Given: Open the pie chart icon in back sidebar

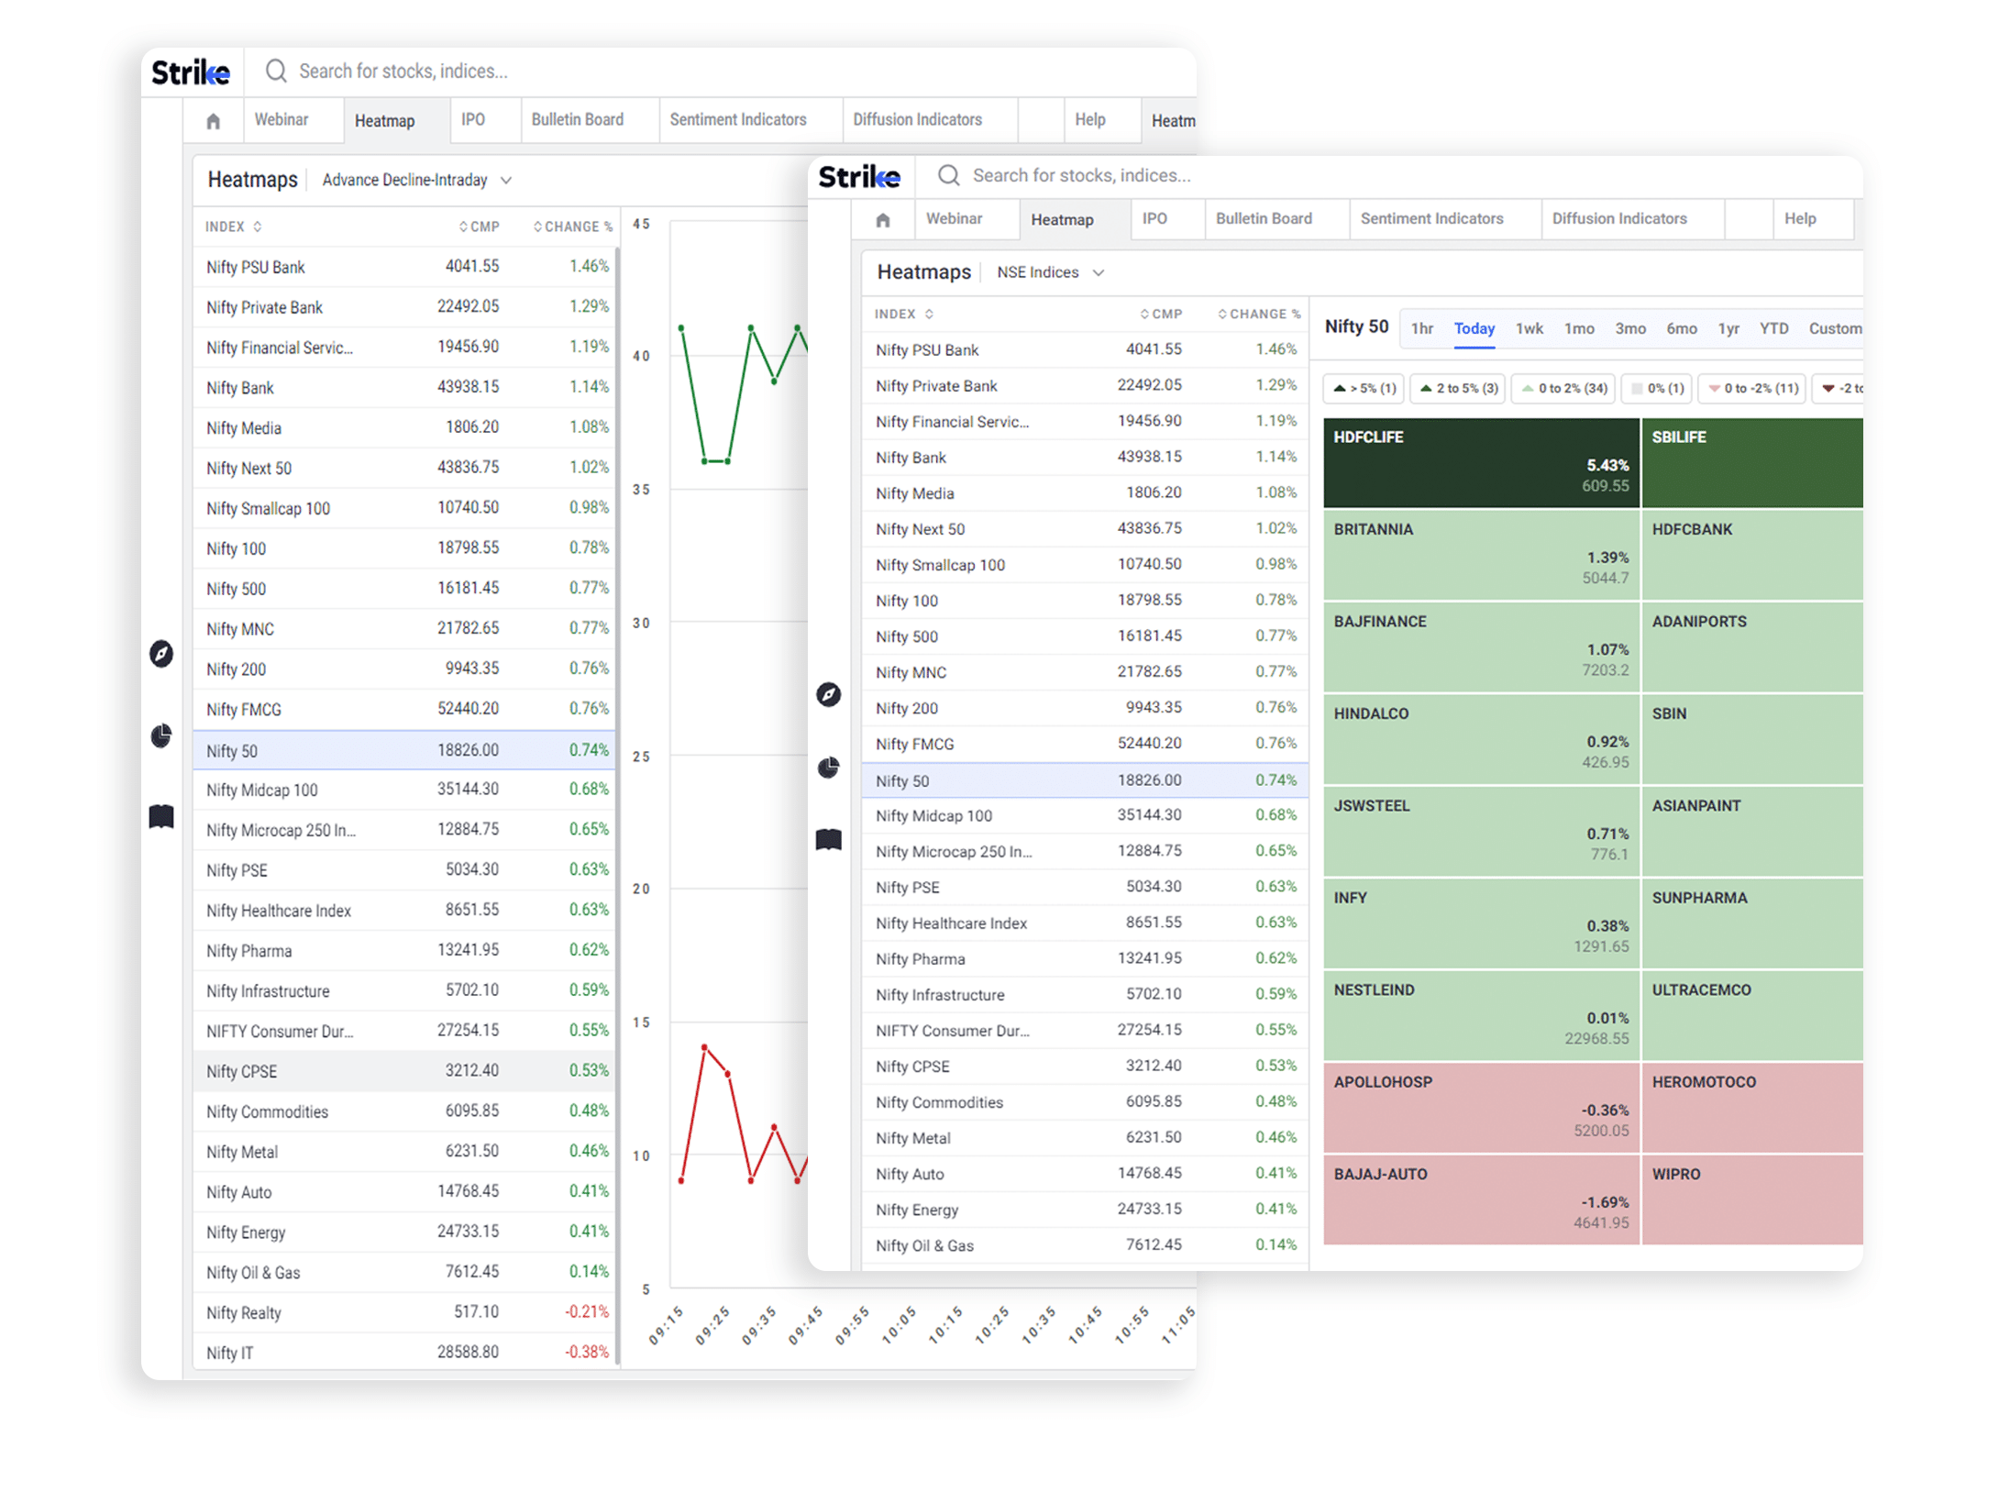Looking at the screenshot, I should (161, 735).
